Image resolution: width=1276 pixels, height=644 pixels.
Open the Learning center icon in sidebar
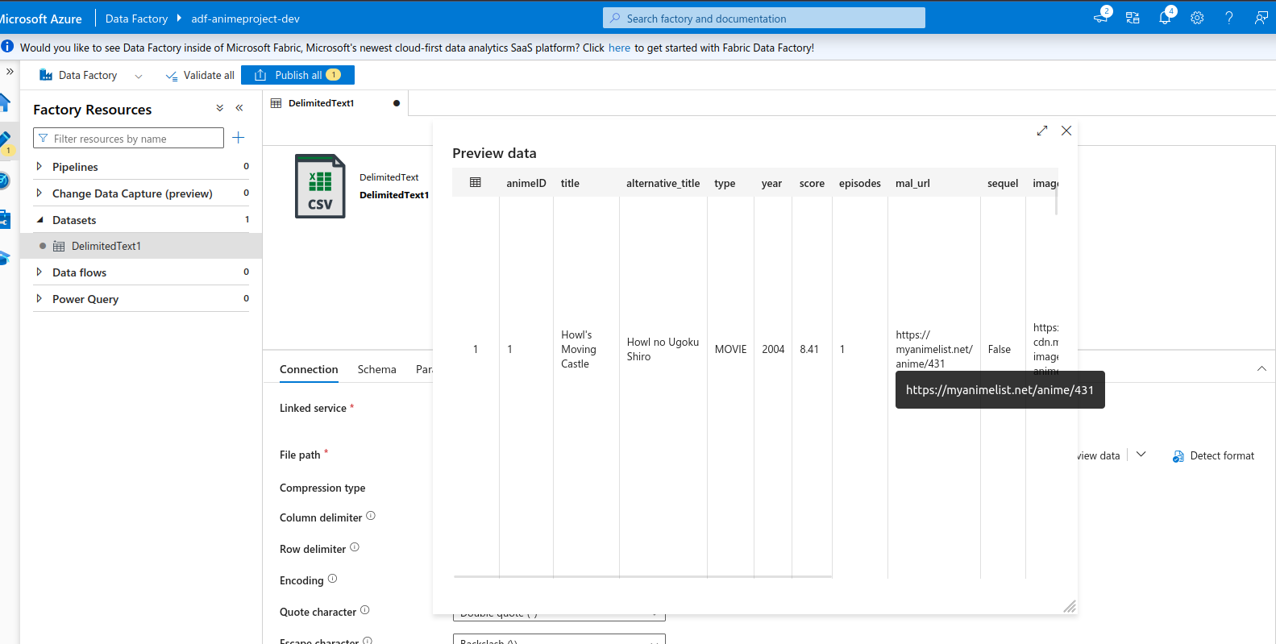pos(4,257)
